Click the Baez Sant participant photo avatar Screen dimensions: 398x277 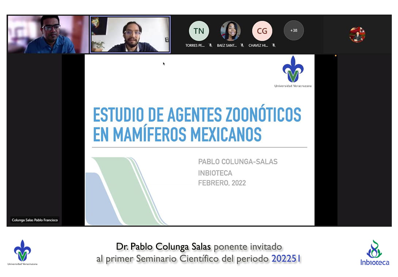point(230,31)
